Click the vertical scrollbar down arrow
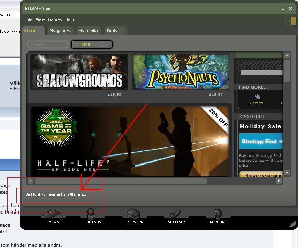Viewport: 298px width, 248px height. 287,173
